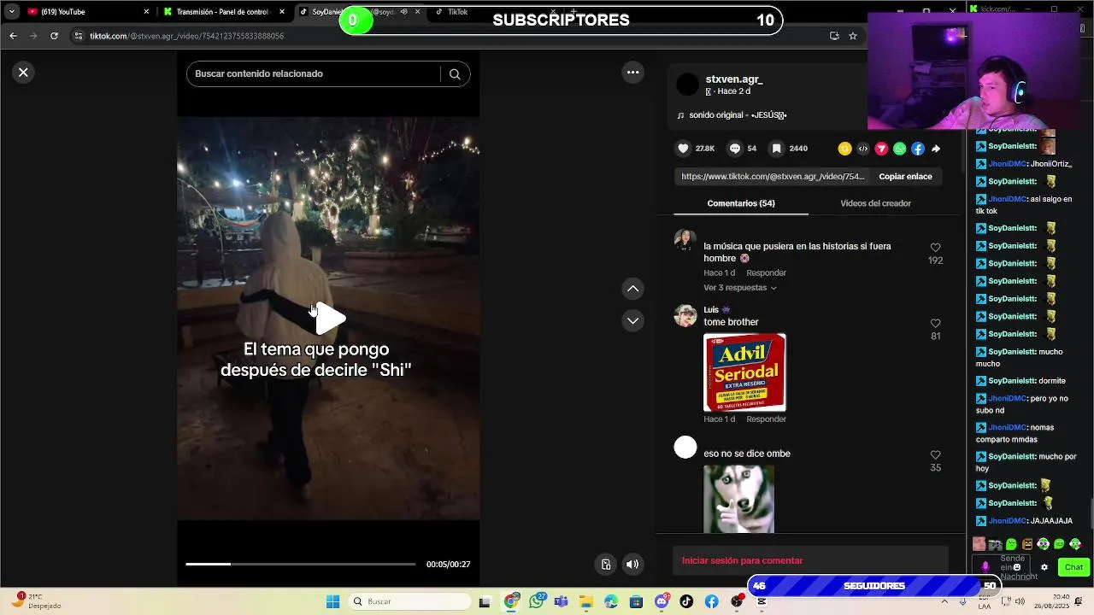Click the yellow repost icon
Image resolution: width=1094 pixels, height=615 pixels.
click(x=844, y=149)
